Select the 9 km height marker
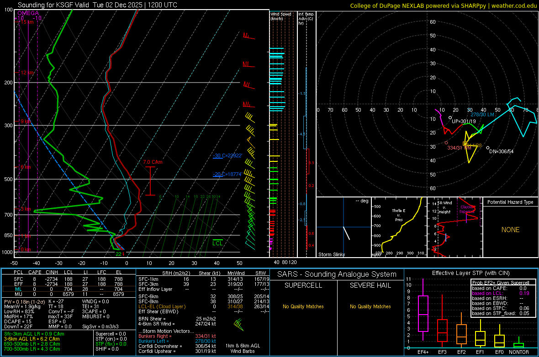 [26, 122]
